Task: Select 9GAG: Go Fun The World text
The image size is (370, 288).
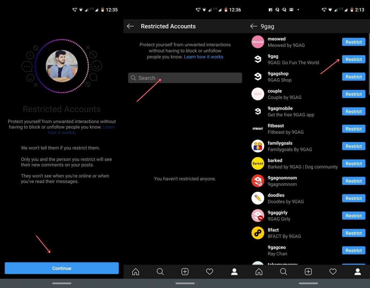Action: tap(293, 62)
